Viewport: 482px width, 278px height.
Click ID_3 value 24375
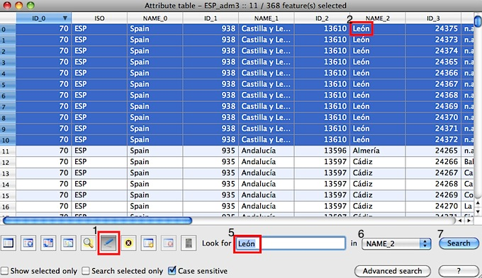(x=433, y=29)
